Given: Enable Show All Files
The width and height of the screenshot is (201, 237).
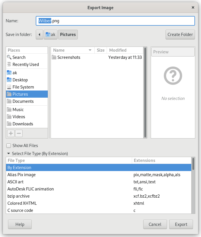Looking at the screenshot, I should (8, 146).
